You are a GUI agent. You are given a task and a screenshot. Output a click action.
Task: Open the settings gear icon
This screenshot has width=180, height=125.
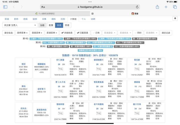pyautogui.click(x=175, y=18)
